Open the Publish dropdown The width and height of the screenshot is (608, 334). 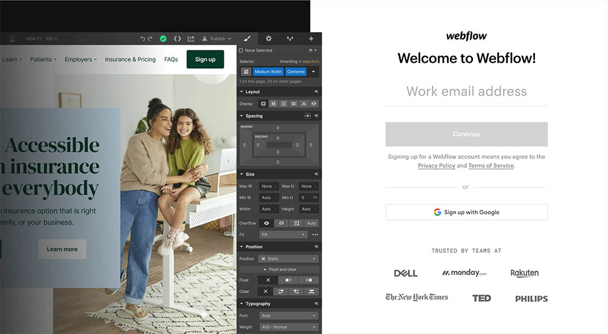217,38
